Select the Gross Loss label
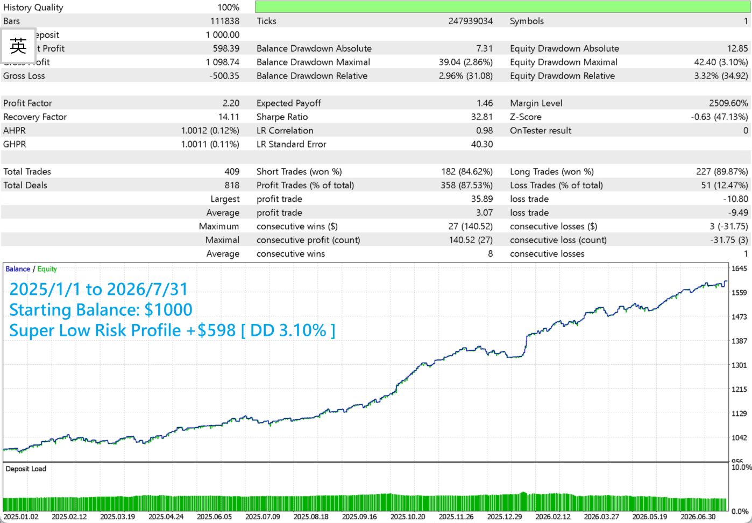This screenshot has width=752, height=523. pyautogui.click(x=24, y=76)
